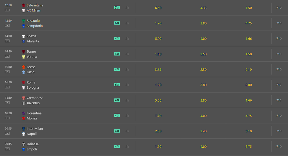View stats chart for Lecce vs Lazio
288x156 pixels.
point(127,69)
